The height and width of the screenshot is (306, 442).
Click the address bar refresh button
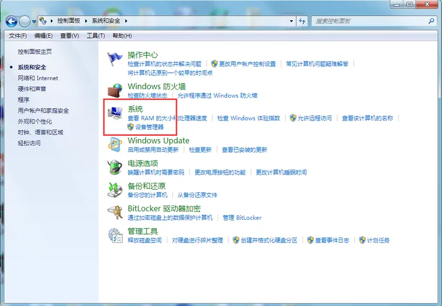click(302, 21)
